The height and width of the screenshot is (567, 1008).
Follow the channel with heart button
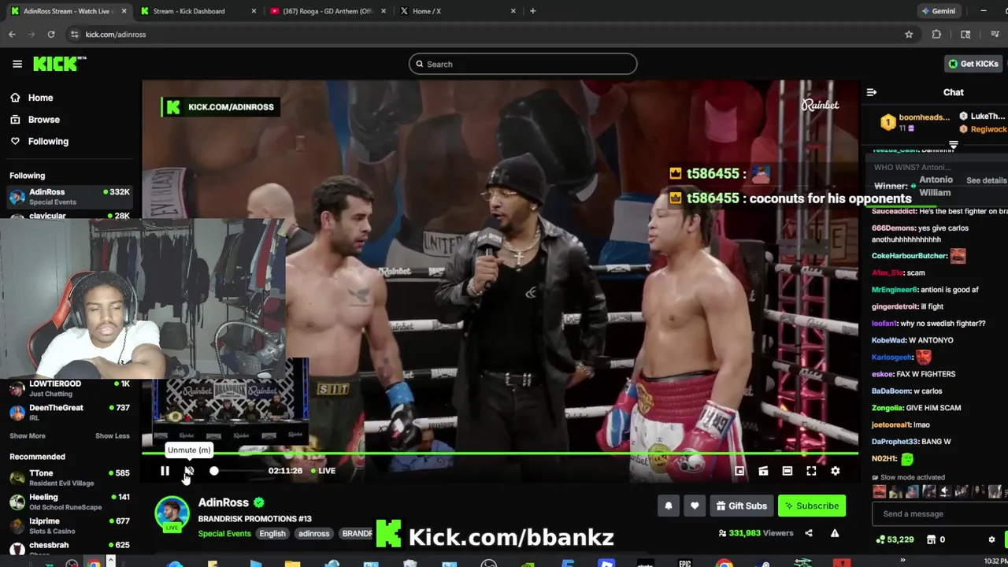[x=694, y=506]
